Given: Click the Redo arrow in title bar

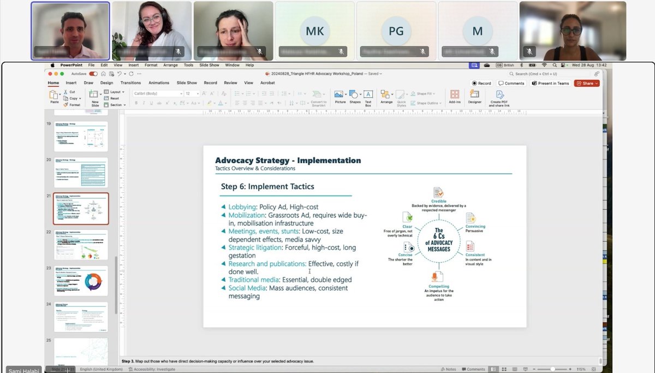Looking at the screenshot, I should pyautogui.click(x=131, y=73).
